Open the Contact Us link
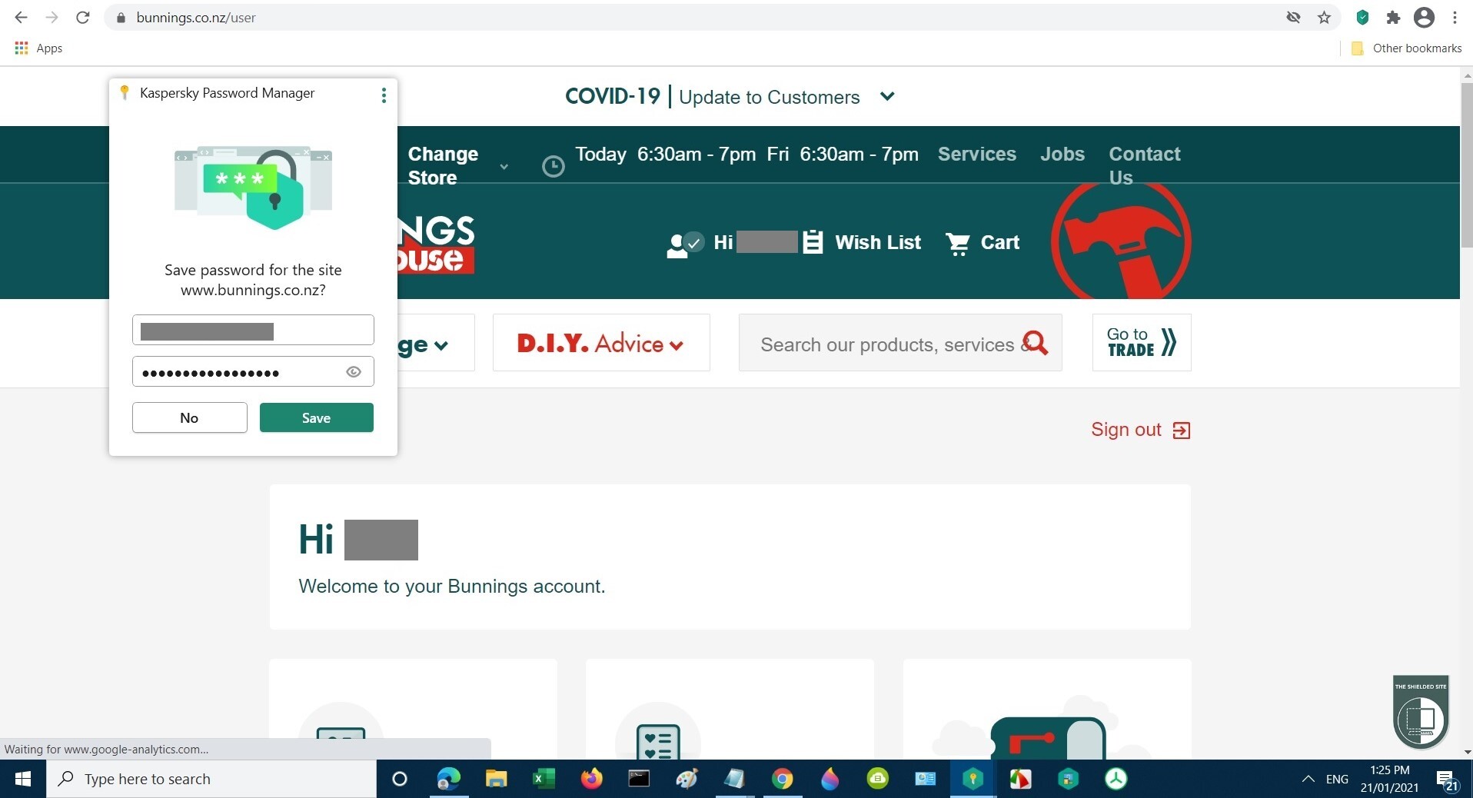The height and width of the screenshot is (798, 1473). point(1145,165)
